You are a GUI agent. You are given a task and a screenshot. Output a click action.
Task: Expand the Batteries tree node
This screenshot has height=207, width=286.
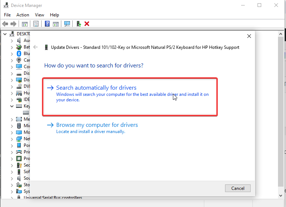pyautogui.click(x=12, y=47)
